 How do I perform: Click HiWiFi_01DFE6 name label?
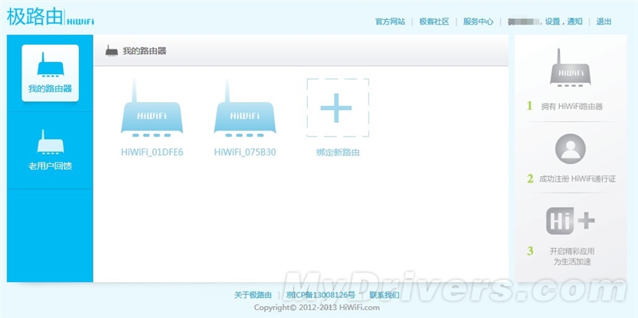coord(152,152)
